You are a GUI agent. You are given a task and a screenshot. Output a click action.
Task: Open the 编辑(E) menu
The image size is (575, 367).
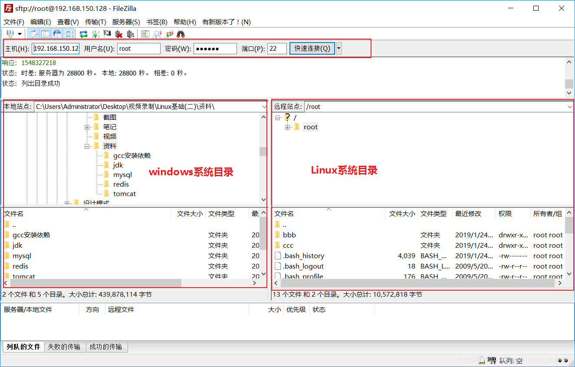41,22
